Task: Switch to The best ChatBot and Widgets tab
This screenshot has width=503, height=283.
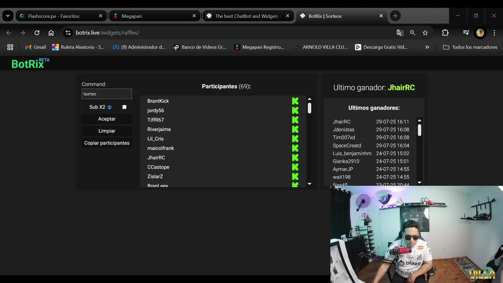Action: (x=248, y=16)
